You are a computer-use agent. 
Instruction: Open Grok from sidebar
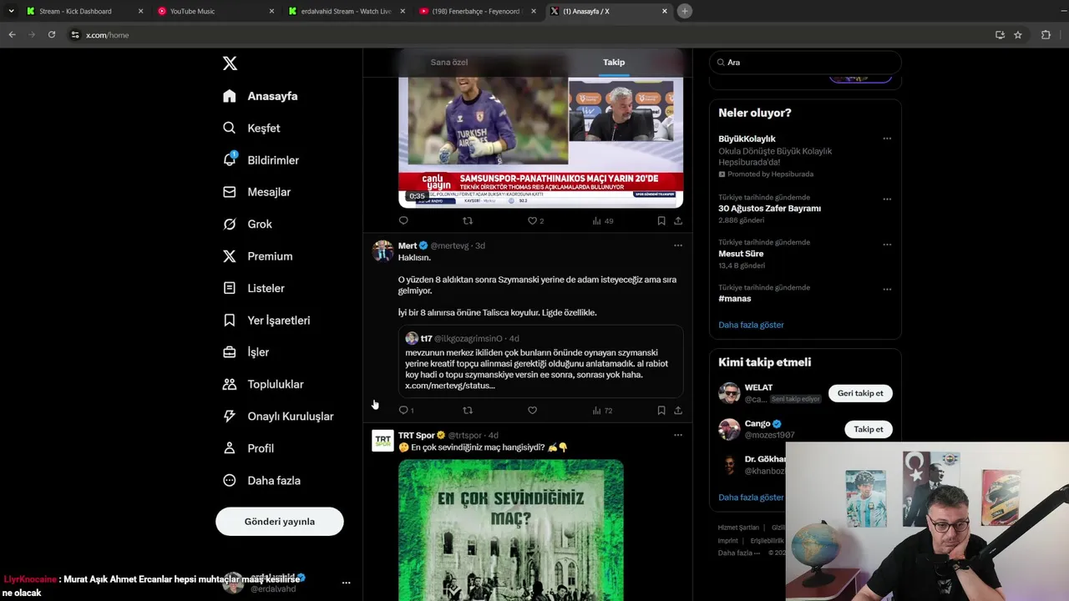click(x=247, y=224)
